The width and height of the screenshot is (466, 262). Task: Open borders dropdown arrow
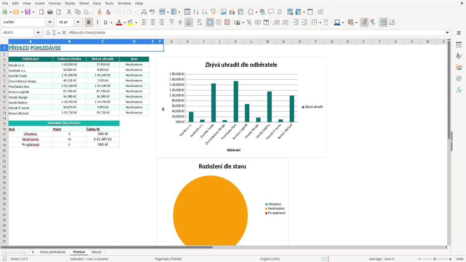click(320, 23)
